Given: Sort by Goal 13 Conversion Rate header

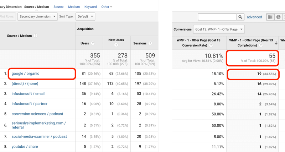Looking at the screenshot, I should click(198, 43).
